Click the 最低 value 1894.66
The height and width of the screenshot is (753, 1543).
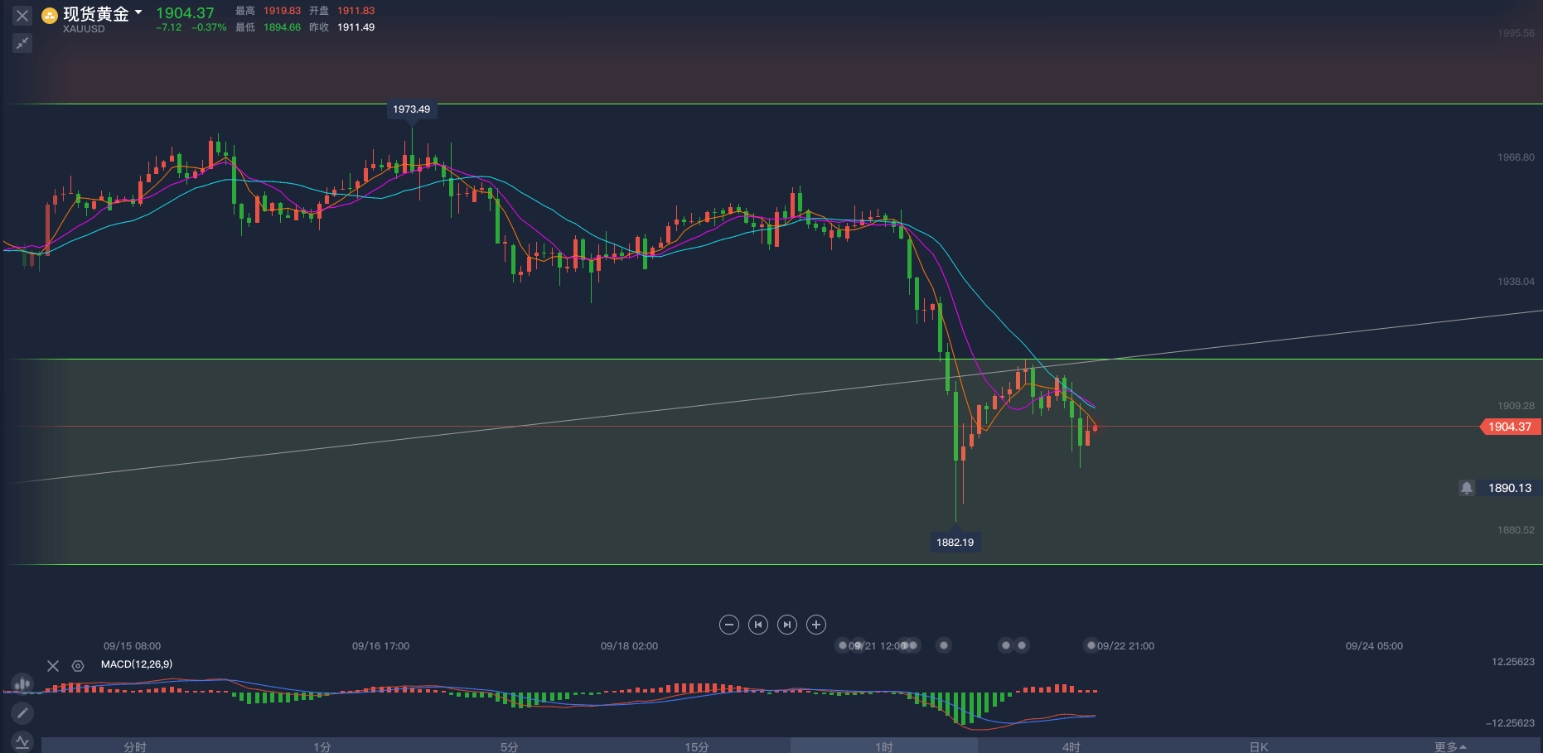click(x=283, y=27)
